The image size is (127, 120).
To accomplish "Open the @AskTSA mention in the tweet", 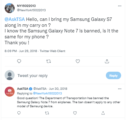I will pos(15,19).
